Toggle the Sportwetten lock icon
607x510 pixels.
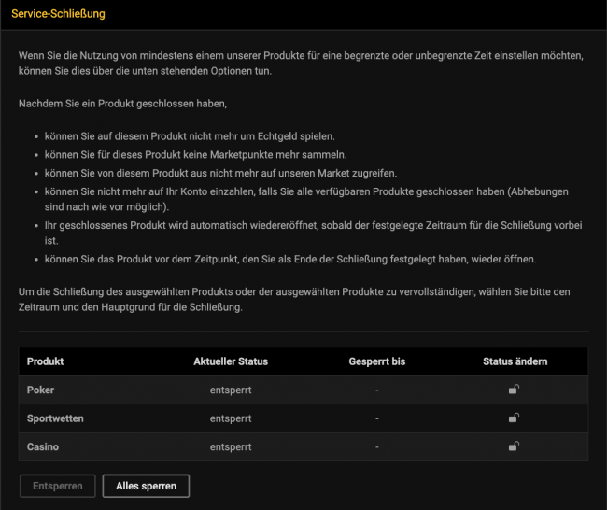click(514, 418)
